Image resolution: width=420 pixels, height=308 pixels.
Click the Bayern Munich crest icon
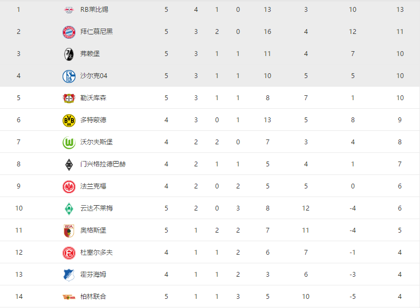pyautogui.click(x=69, y=32)
